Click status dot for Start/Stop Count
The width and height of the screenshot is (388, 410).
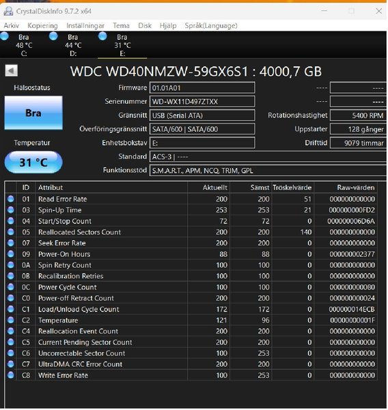click(x=11, y=221)
